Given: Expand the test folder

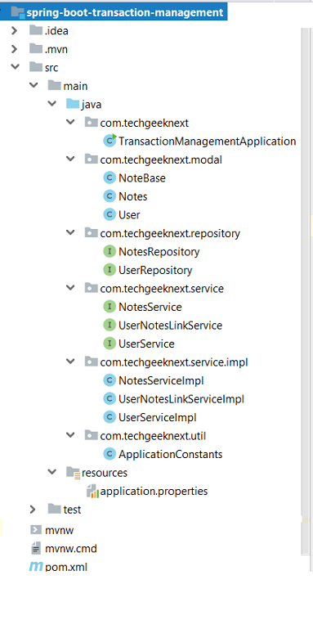Looking at the screenshot, I should [33, 510].
